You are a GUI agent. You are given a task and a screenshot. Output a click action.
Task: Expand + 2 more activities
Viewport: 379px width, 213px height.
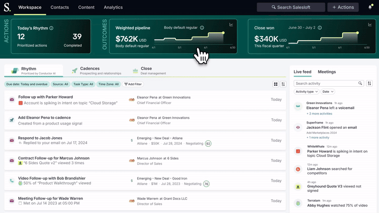[x=319, y=114]
